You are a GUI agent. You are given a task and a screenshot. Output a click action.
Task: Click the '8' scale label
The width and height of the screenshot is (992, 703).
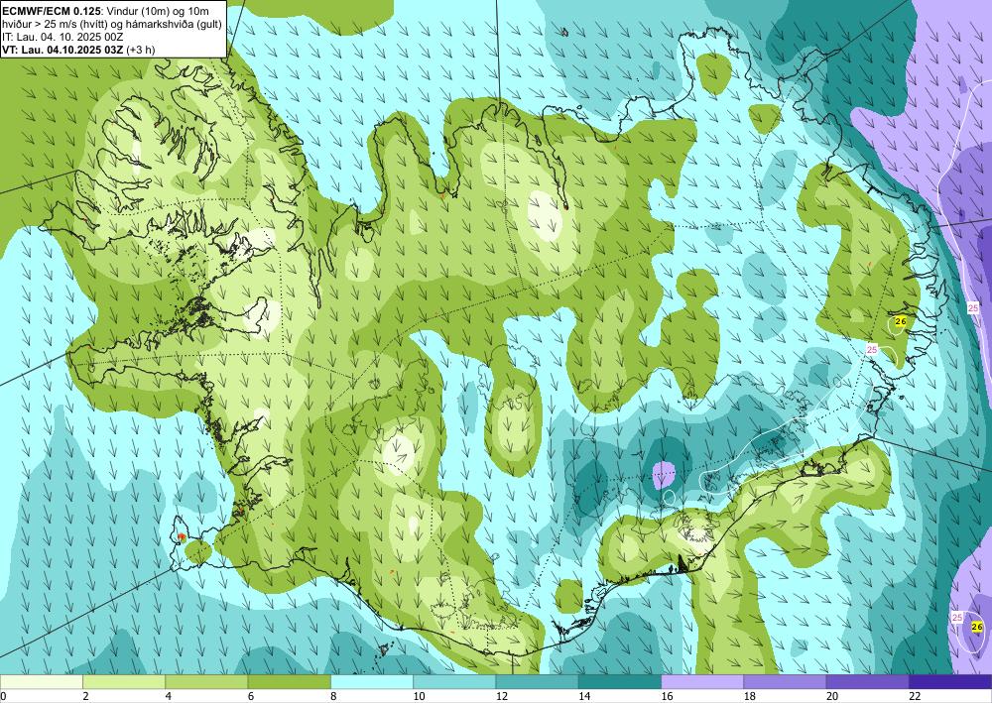(x=333, y=696)
